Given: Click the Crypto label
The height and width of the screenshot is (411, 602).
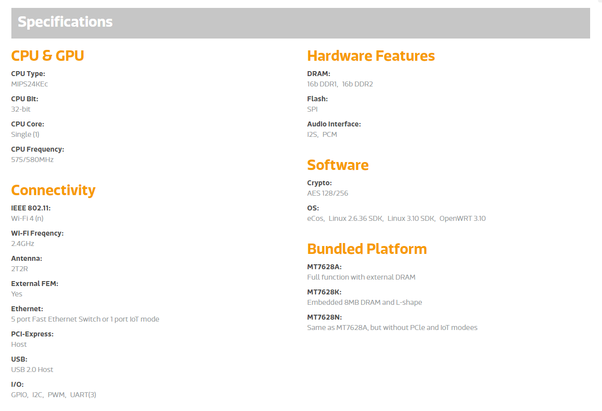Looking at the screenshot, I should pos(320,183).
